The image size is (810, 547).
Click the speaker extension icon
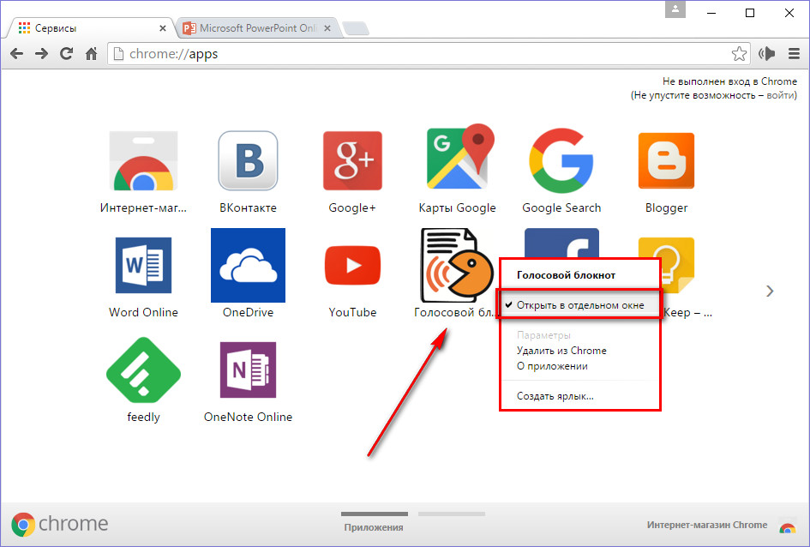point(766,54)
